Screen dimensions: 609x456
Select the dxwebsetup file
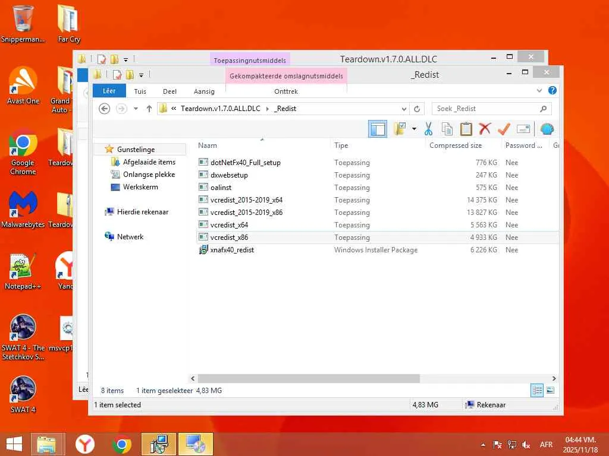tap(229, 175)
